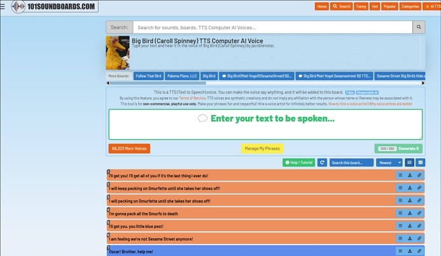The image size is (441, 256).
Task: Open the Popular nav item
Action: 389,6
